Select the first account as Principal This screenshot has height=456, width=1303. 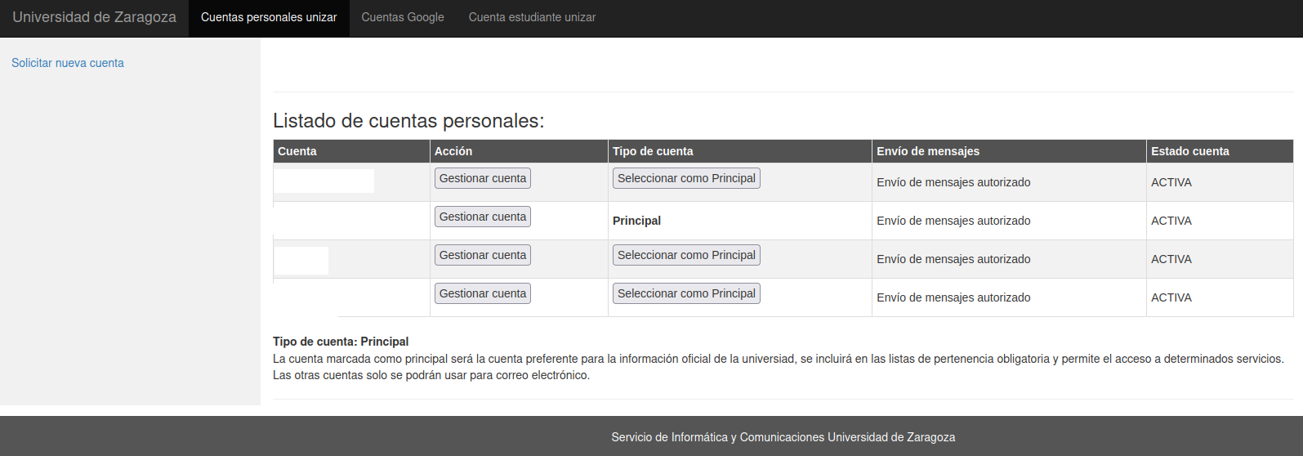686,178
